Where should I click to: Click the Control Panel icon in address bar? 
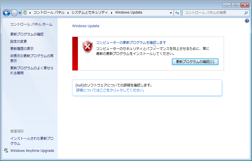click(x=25, y=12)
